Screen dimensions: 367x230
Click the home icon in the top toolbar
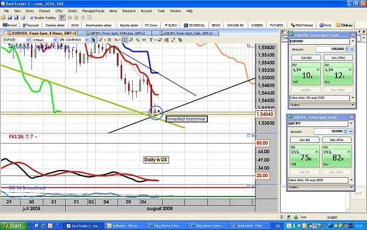83,18
